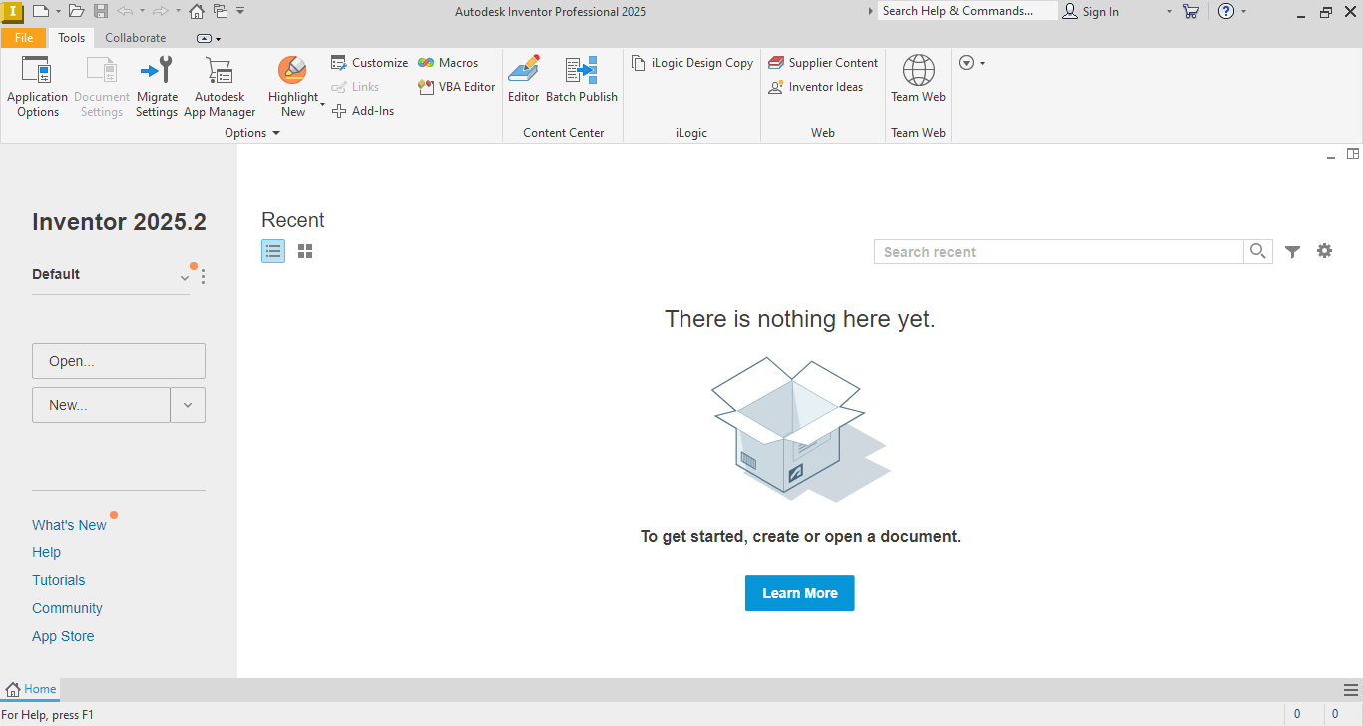The width and height of the screenshot is (1363, 726).
Task: Open the Tutorials link
Action: (x=59, y=580)
